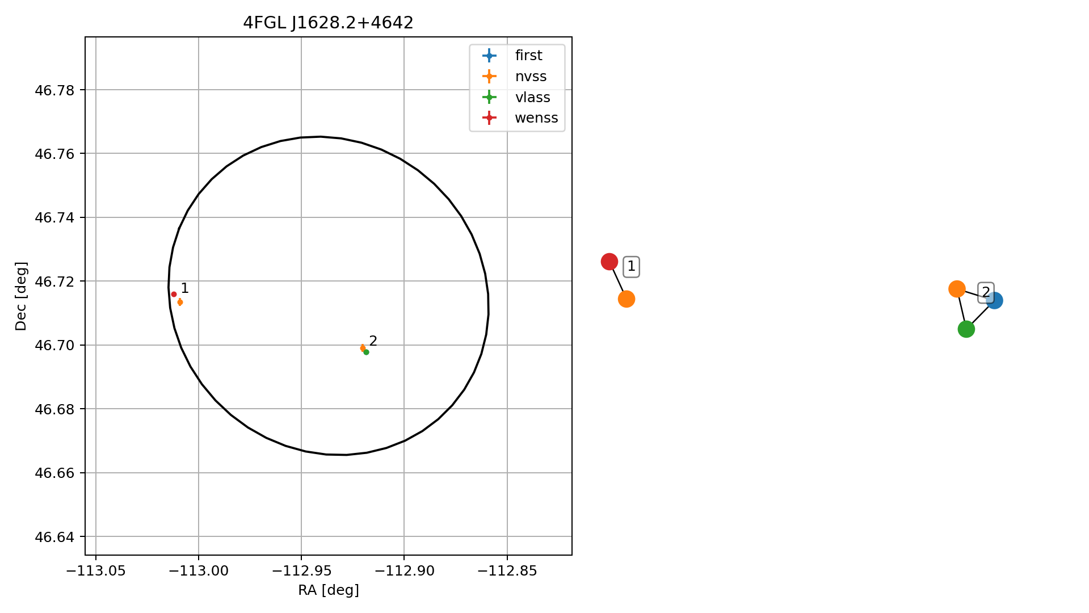Click the 46.76 Dec tick label
This screenshot has width=1089, height=613.
(54, 154)
